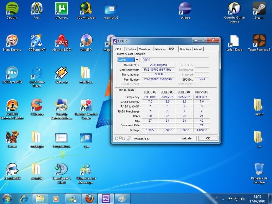Open the Mainboard tab
The image size is (272, 204).
(146, 49)
